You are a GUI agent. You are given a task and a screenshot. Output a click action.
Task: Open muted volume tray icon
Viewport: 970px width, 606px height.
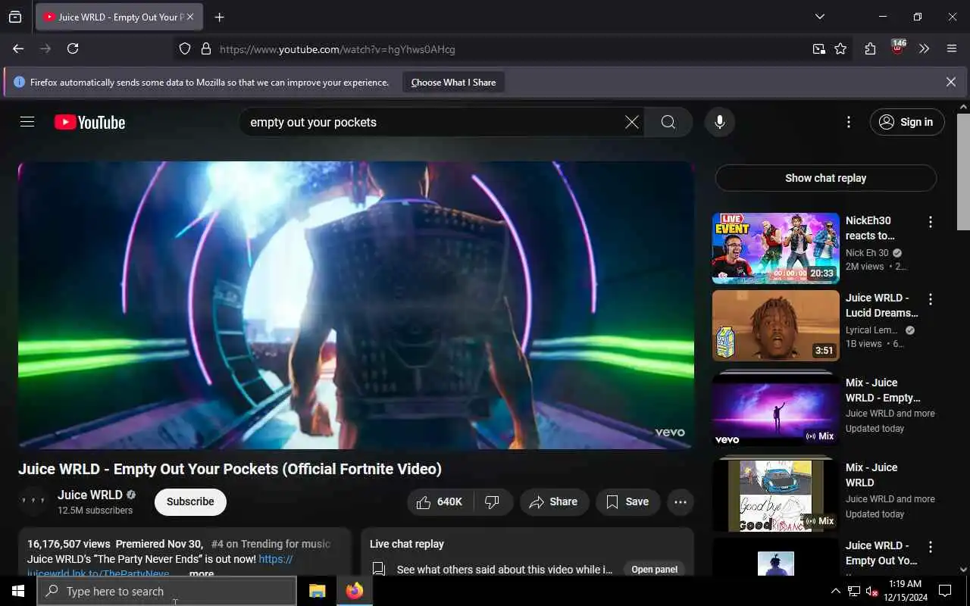click(872, 591)
